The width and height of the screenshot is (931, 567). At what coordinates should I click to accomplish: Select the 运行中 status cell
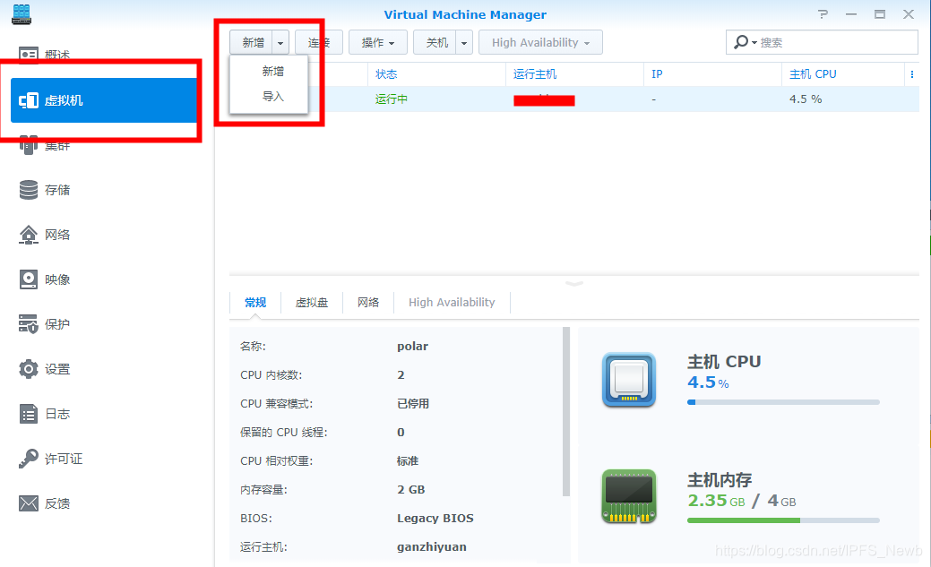click(392, 99)
